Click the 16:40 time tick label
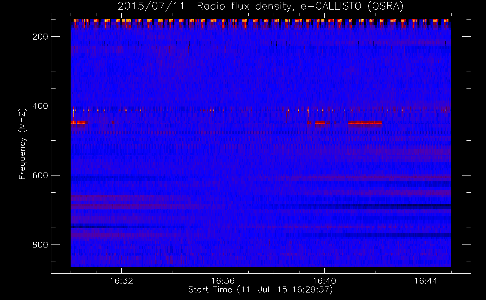The width and height of the screenshot is (486, 300). coord(324,281)
